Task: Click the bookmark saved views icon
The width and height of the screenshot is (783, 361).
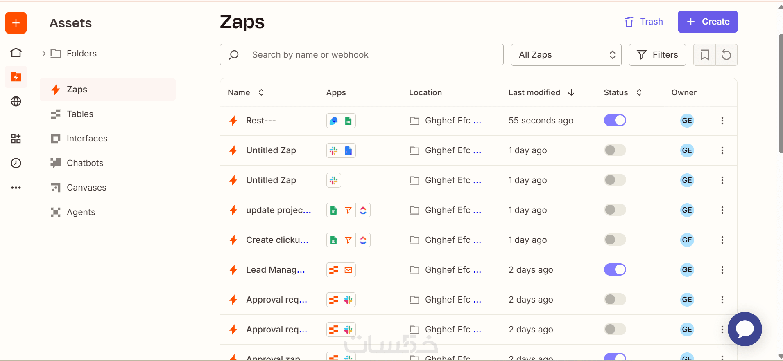Action: tap(704, 55)
